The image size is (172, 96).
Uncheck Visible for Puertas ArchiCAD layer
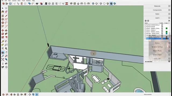[x=162, y=27]
